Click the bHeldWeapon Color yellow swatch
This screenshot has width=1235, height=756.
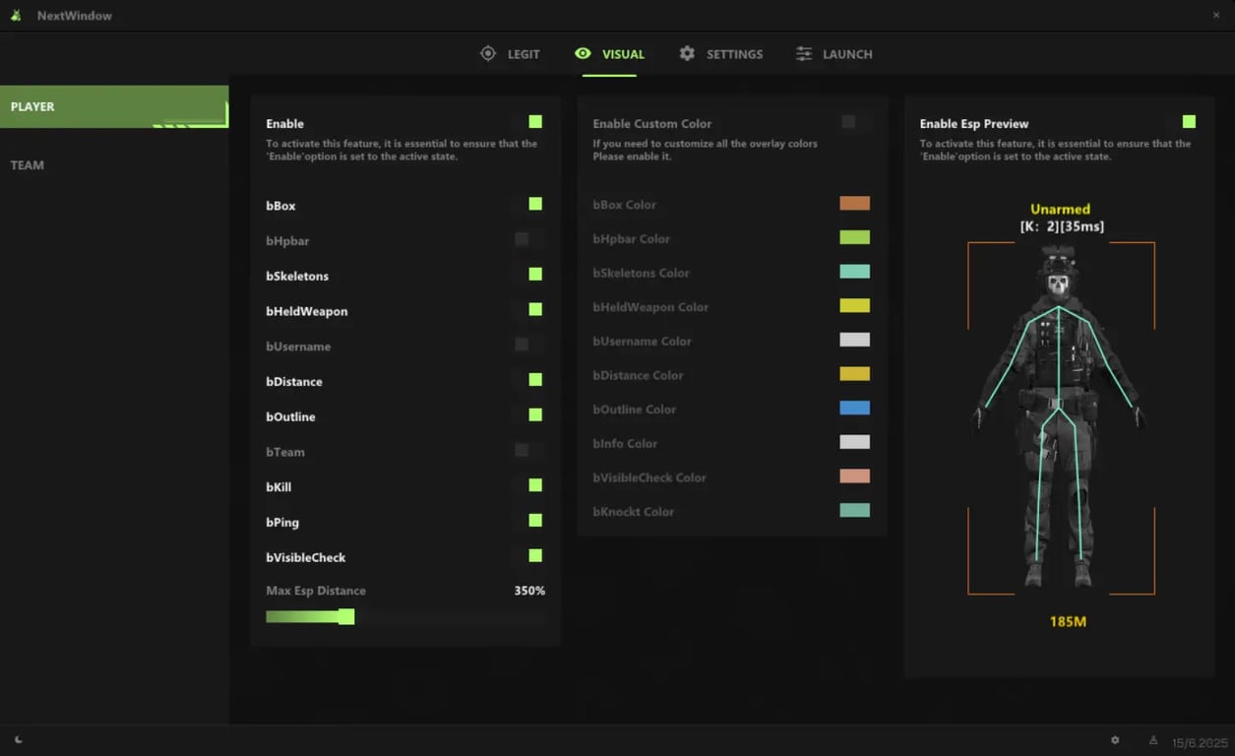pyautogui.click(x=854, y=306)
